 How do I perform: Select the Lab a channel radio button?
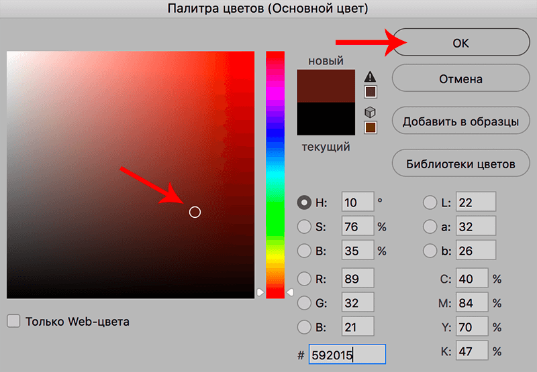pyautogui.click(x=430, y=227)
